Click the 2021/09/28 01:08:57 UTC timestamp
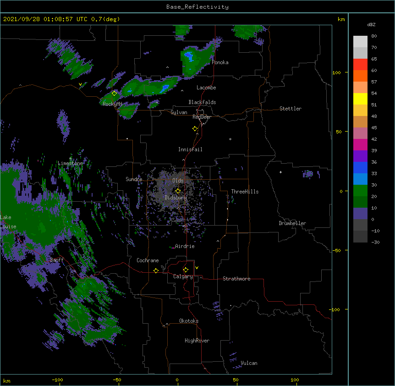The width and height of the screenshot is (395, 386). (x=45, y=19)
